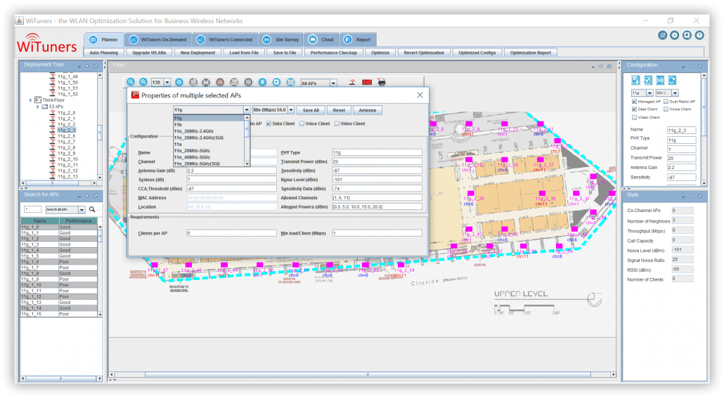Enable the Video Client checkbox in properties dialog
This screenshot has height=398, width=724.
(x=337, y=124)
